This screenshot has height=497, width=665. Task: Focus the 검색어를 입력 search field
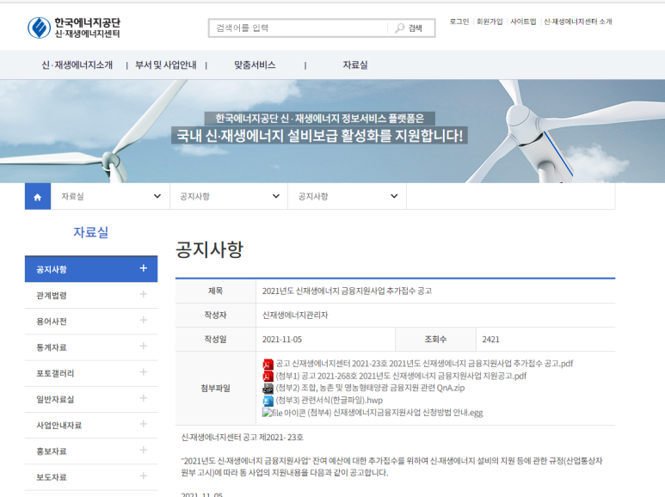299,28
